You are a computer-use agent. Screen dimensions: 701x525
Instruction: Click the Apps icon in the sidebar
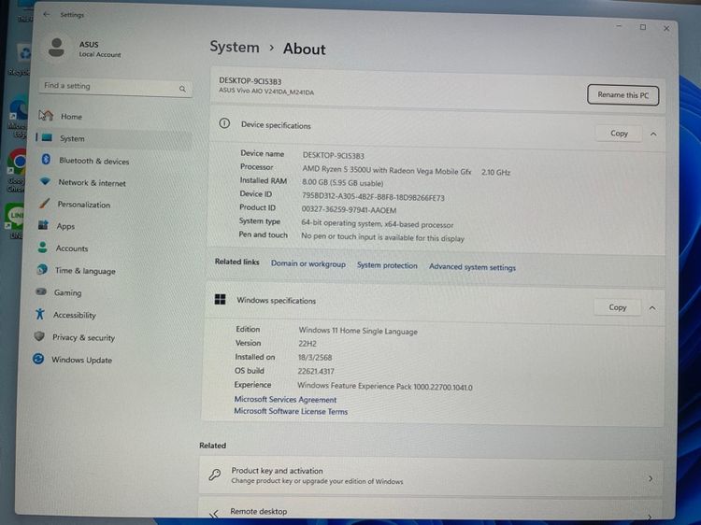click(x=43, y=225)
